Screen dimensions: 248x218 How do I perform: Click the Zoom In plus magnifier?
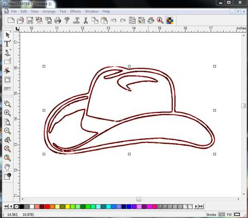[7, 113]
